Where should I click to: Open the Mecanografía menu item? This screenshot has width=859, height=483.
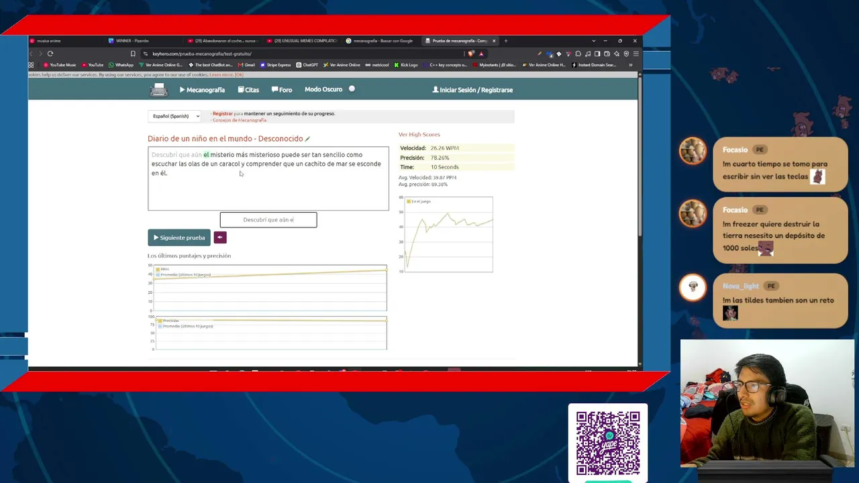pos(202,90)
